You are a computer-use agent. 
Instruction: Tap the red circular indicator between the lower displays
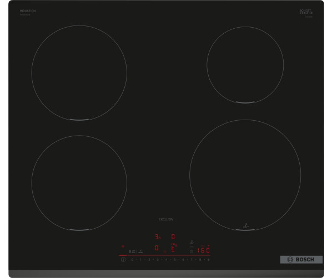click(x=165, y=252)
